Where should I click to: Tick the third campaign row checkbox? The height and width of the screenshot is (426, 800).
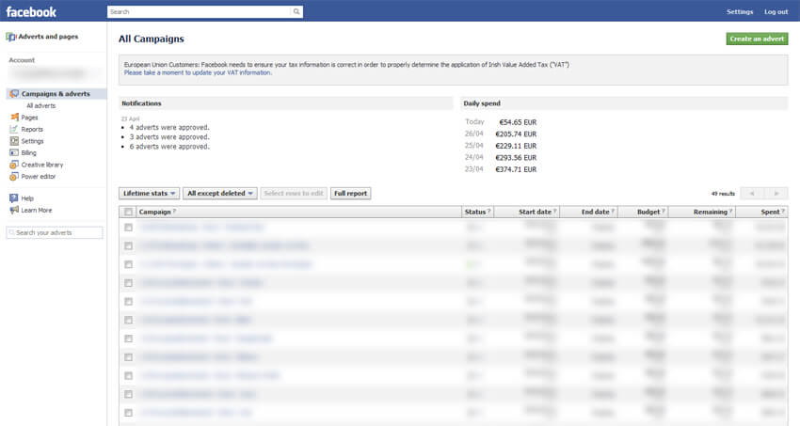(x=128, y=264)
